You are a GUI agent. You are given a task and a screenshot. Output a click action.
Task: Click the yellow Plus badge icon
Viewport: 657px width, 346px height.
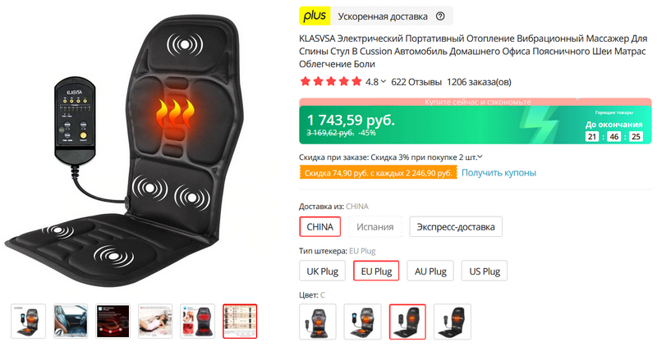315,16
